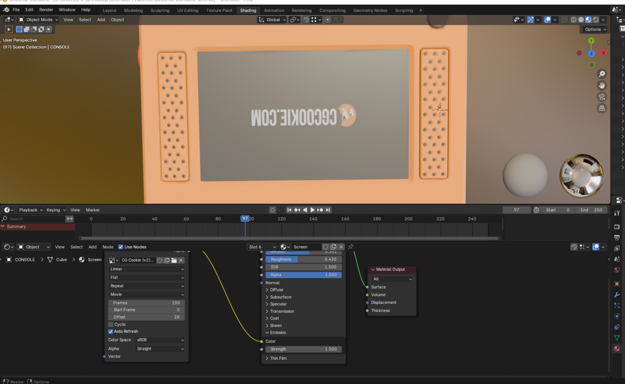Switch to orthographic grid view icon
Screen dimensions: 625x384
[602, 108]
